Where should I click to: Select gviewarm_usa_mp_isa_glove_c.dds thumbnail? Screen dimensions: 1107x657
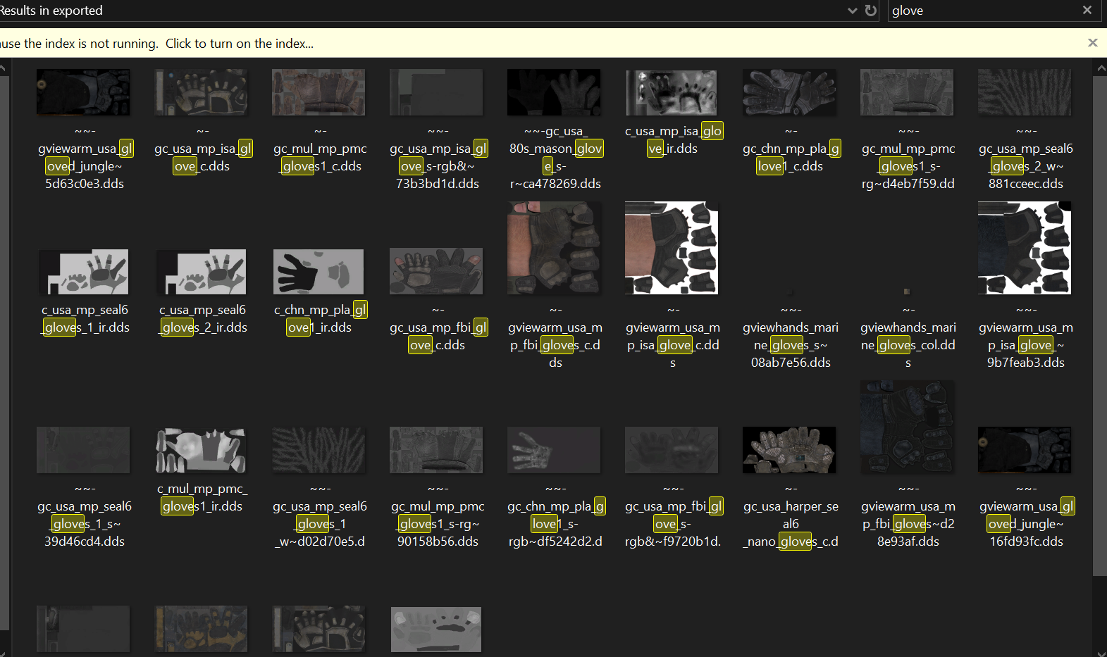tap(672, 248)
